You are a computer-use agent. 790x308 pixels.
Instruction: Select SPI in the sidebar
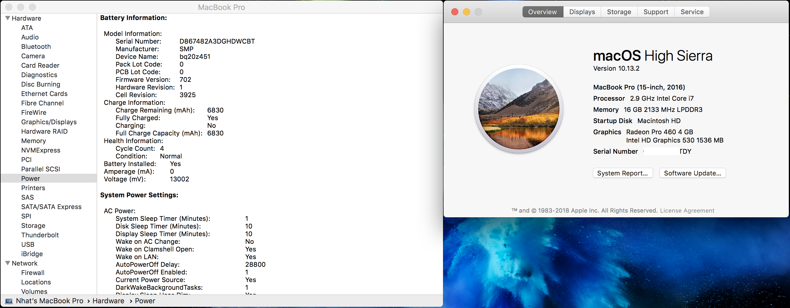[x=26, y=216]
